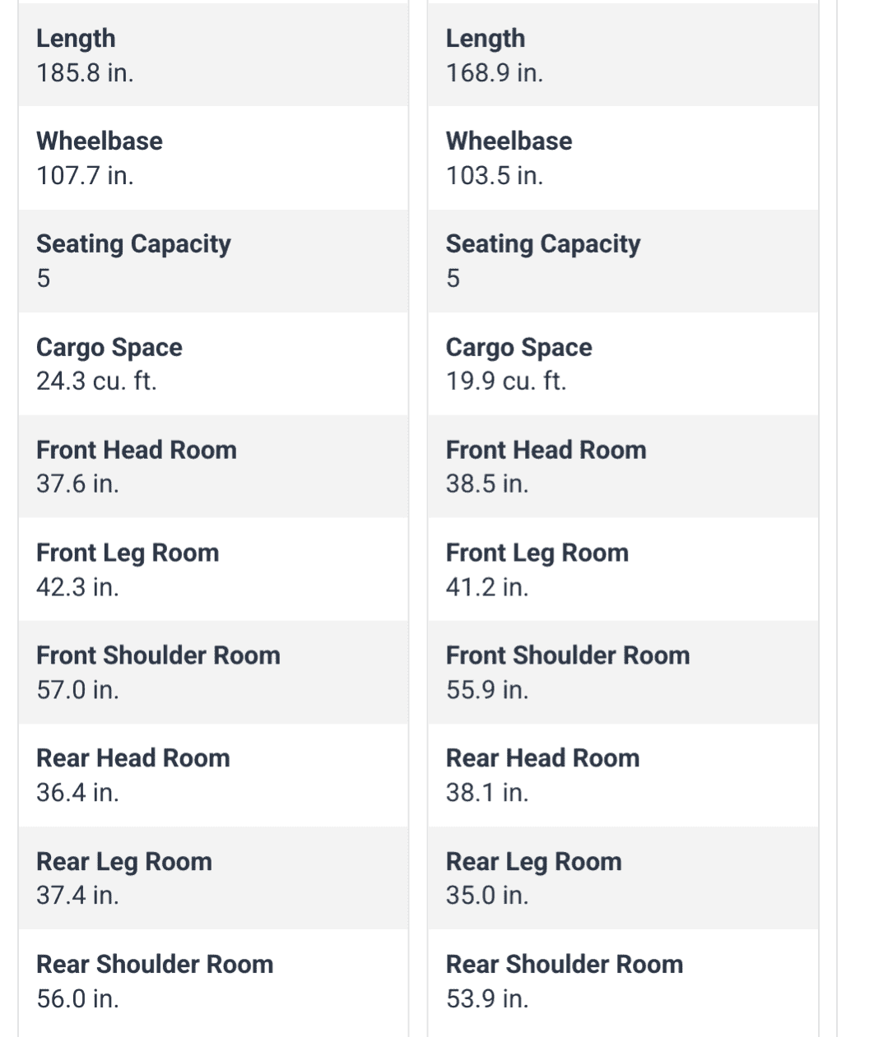Click the Cargo Space label above 19.9 cu. ft.
The height and width of the screenshot is (1037, 888).
click(x=518, y=347)
